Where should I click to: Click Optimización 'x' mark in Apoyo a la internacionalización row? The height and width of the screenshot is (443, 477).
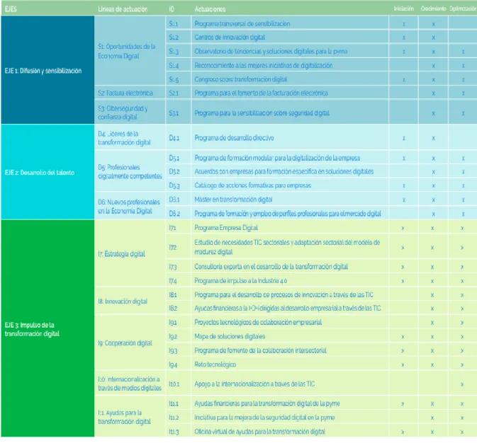pyautogui.click(x=462, y=384)
